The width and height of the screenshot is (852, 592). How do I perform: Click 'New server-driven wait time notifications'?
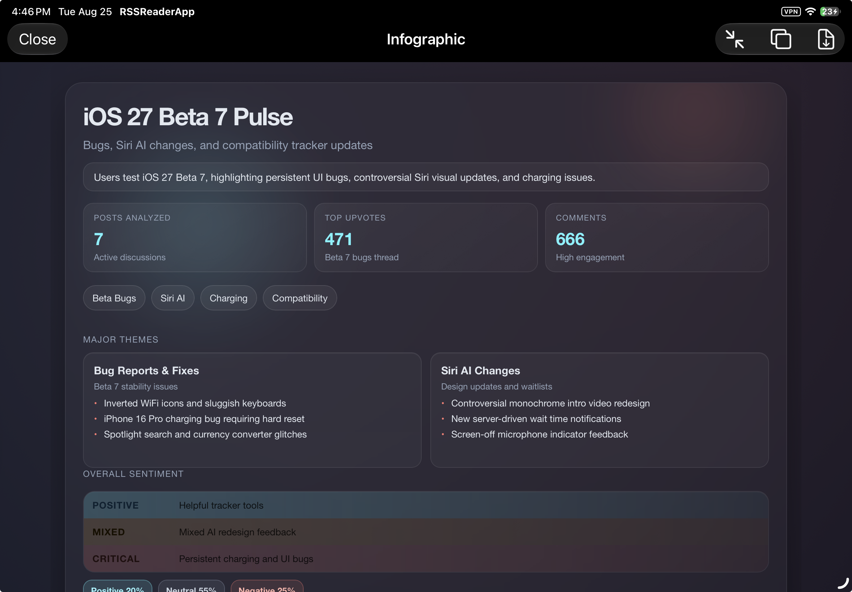point(536,419)
